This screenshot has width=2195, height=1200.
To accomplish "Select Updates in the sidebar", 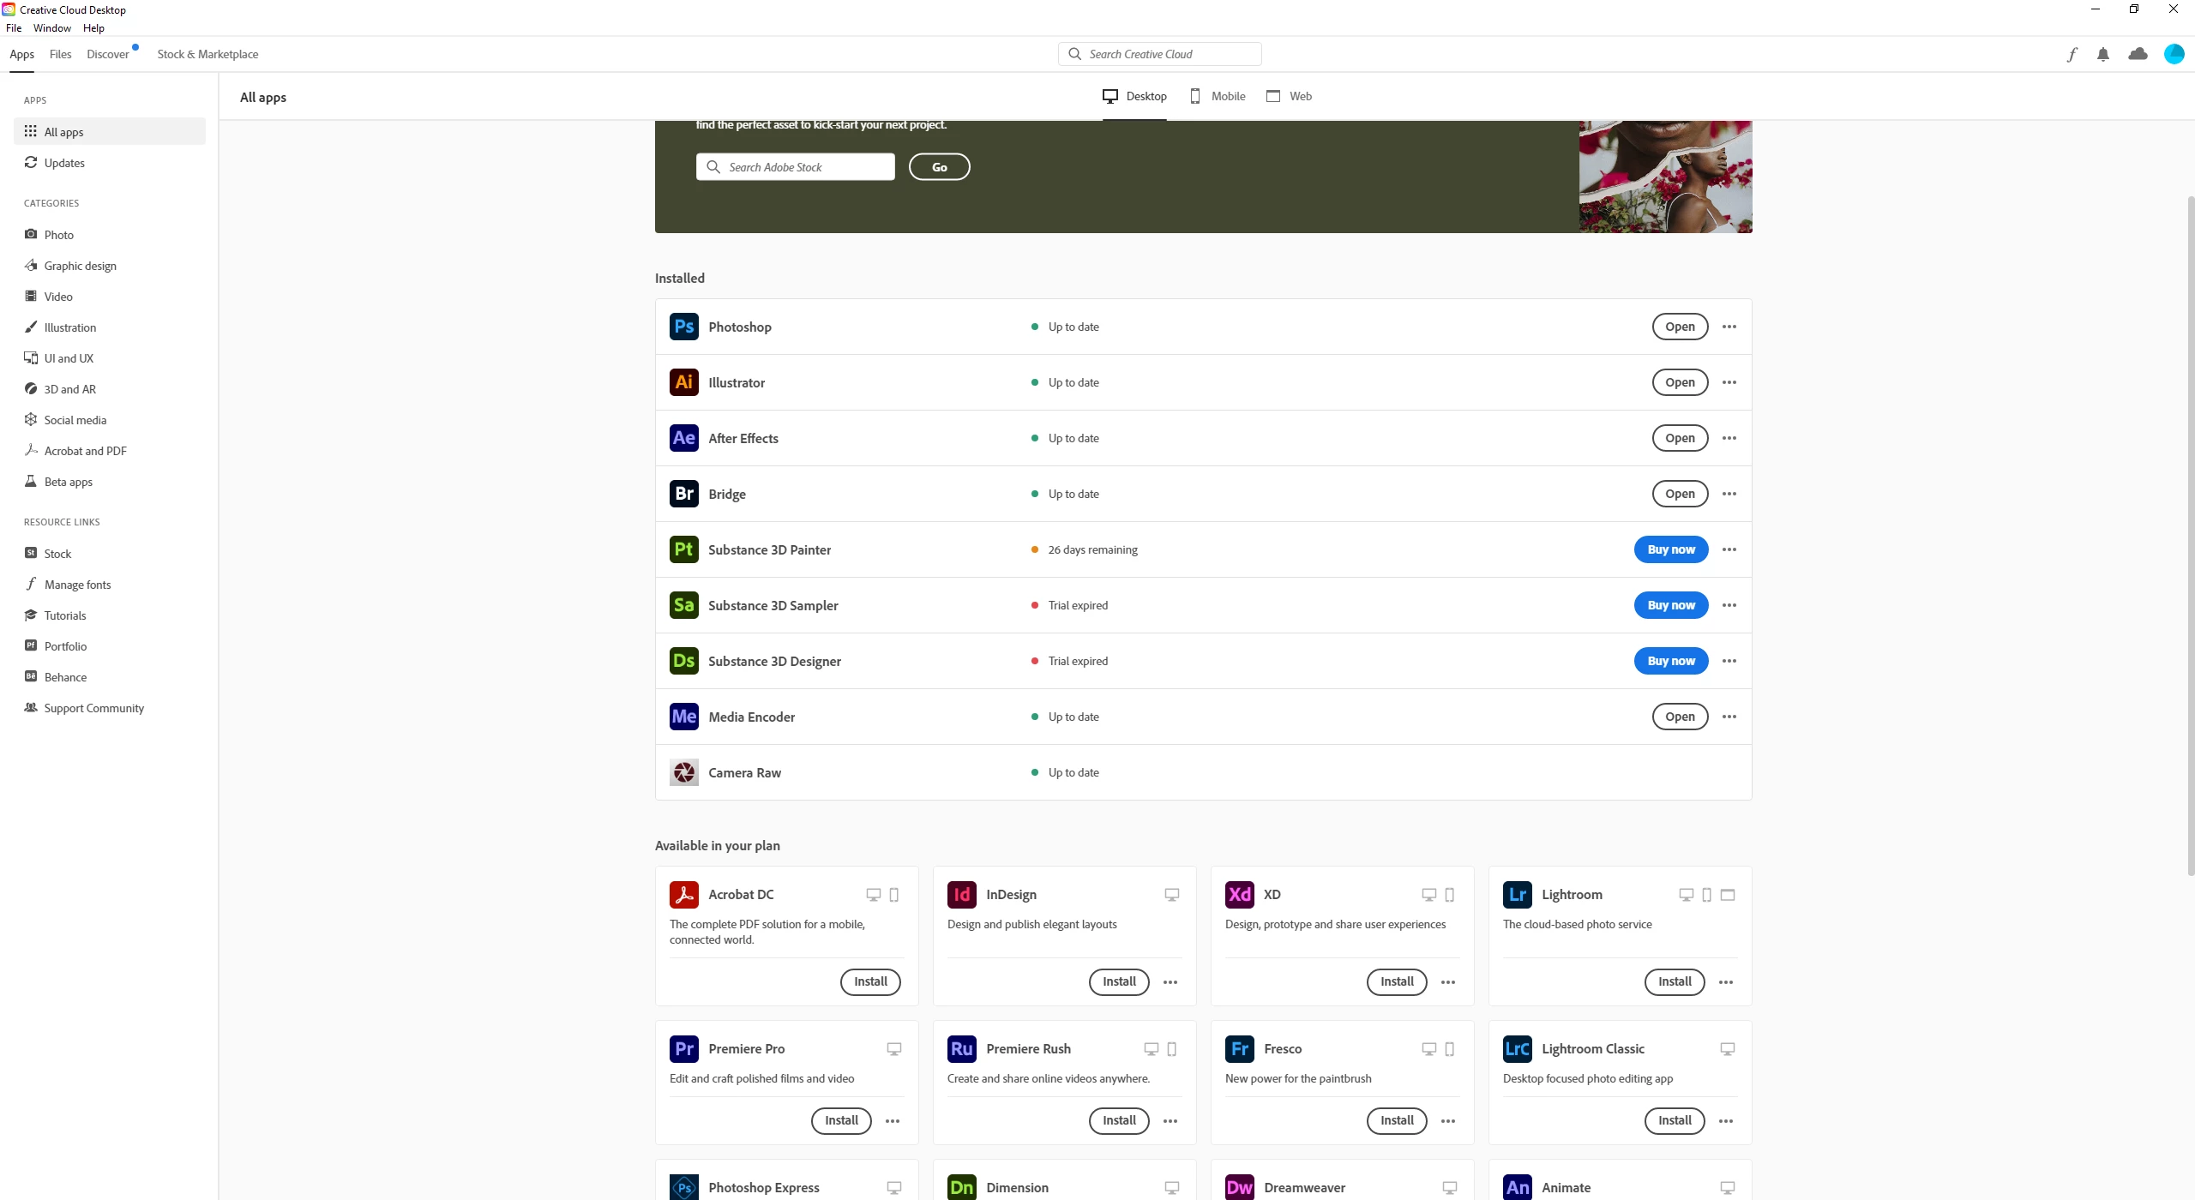I will (64, 163).
